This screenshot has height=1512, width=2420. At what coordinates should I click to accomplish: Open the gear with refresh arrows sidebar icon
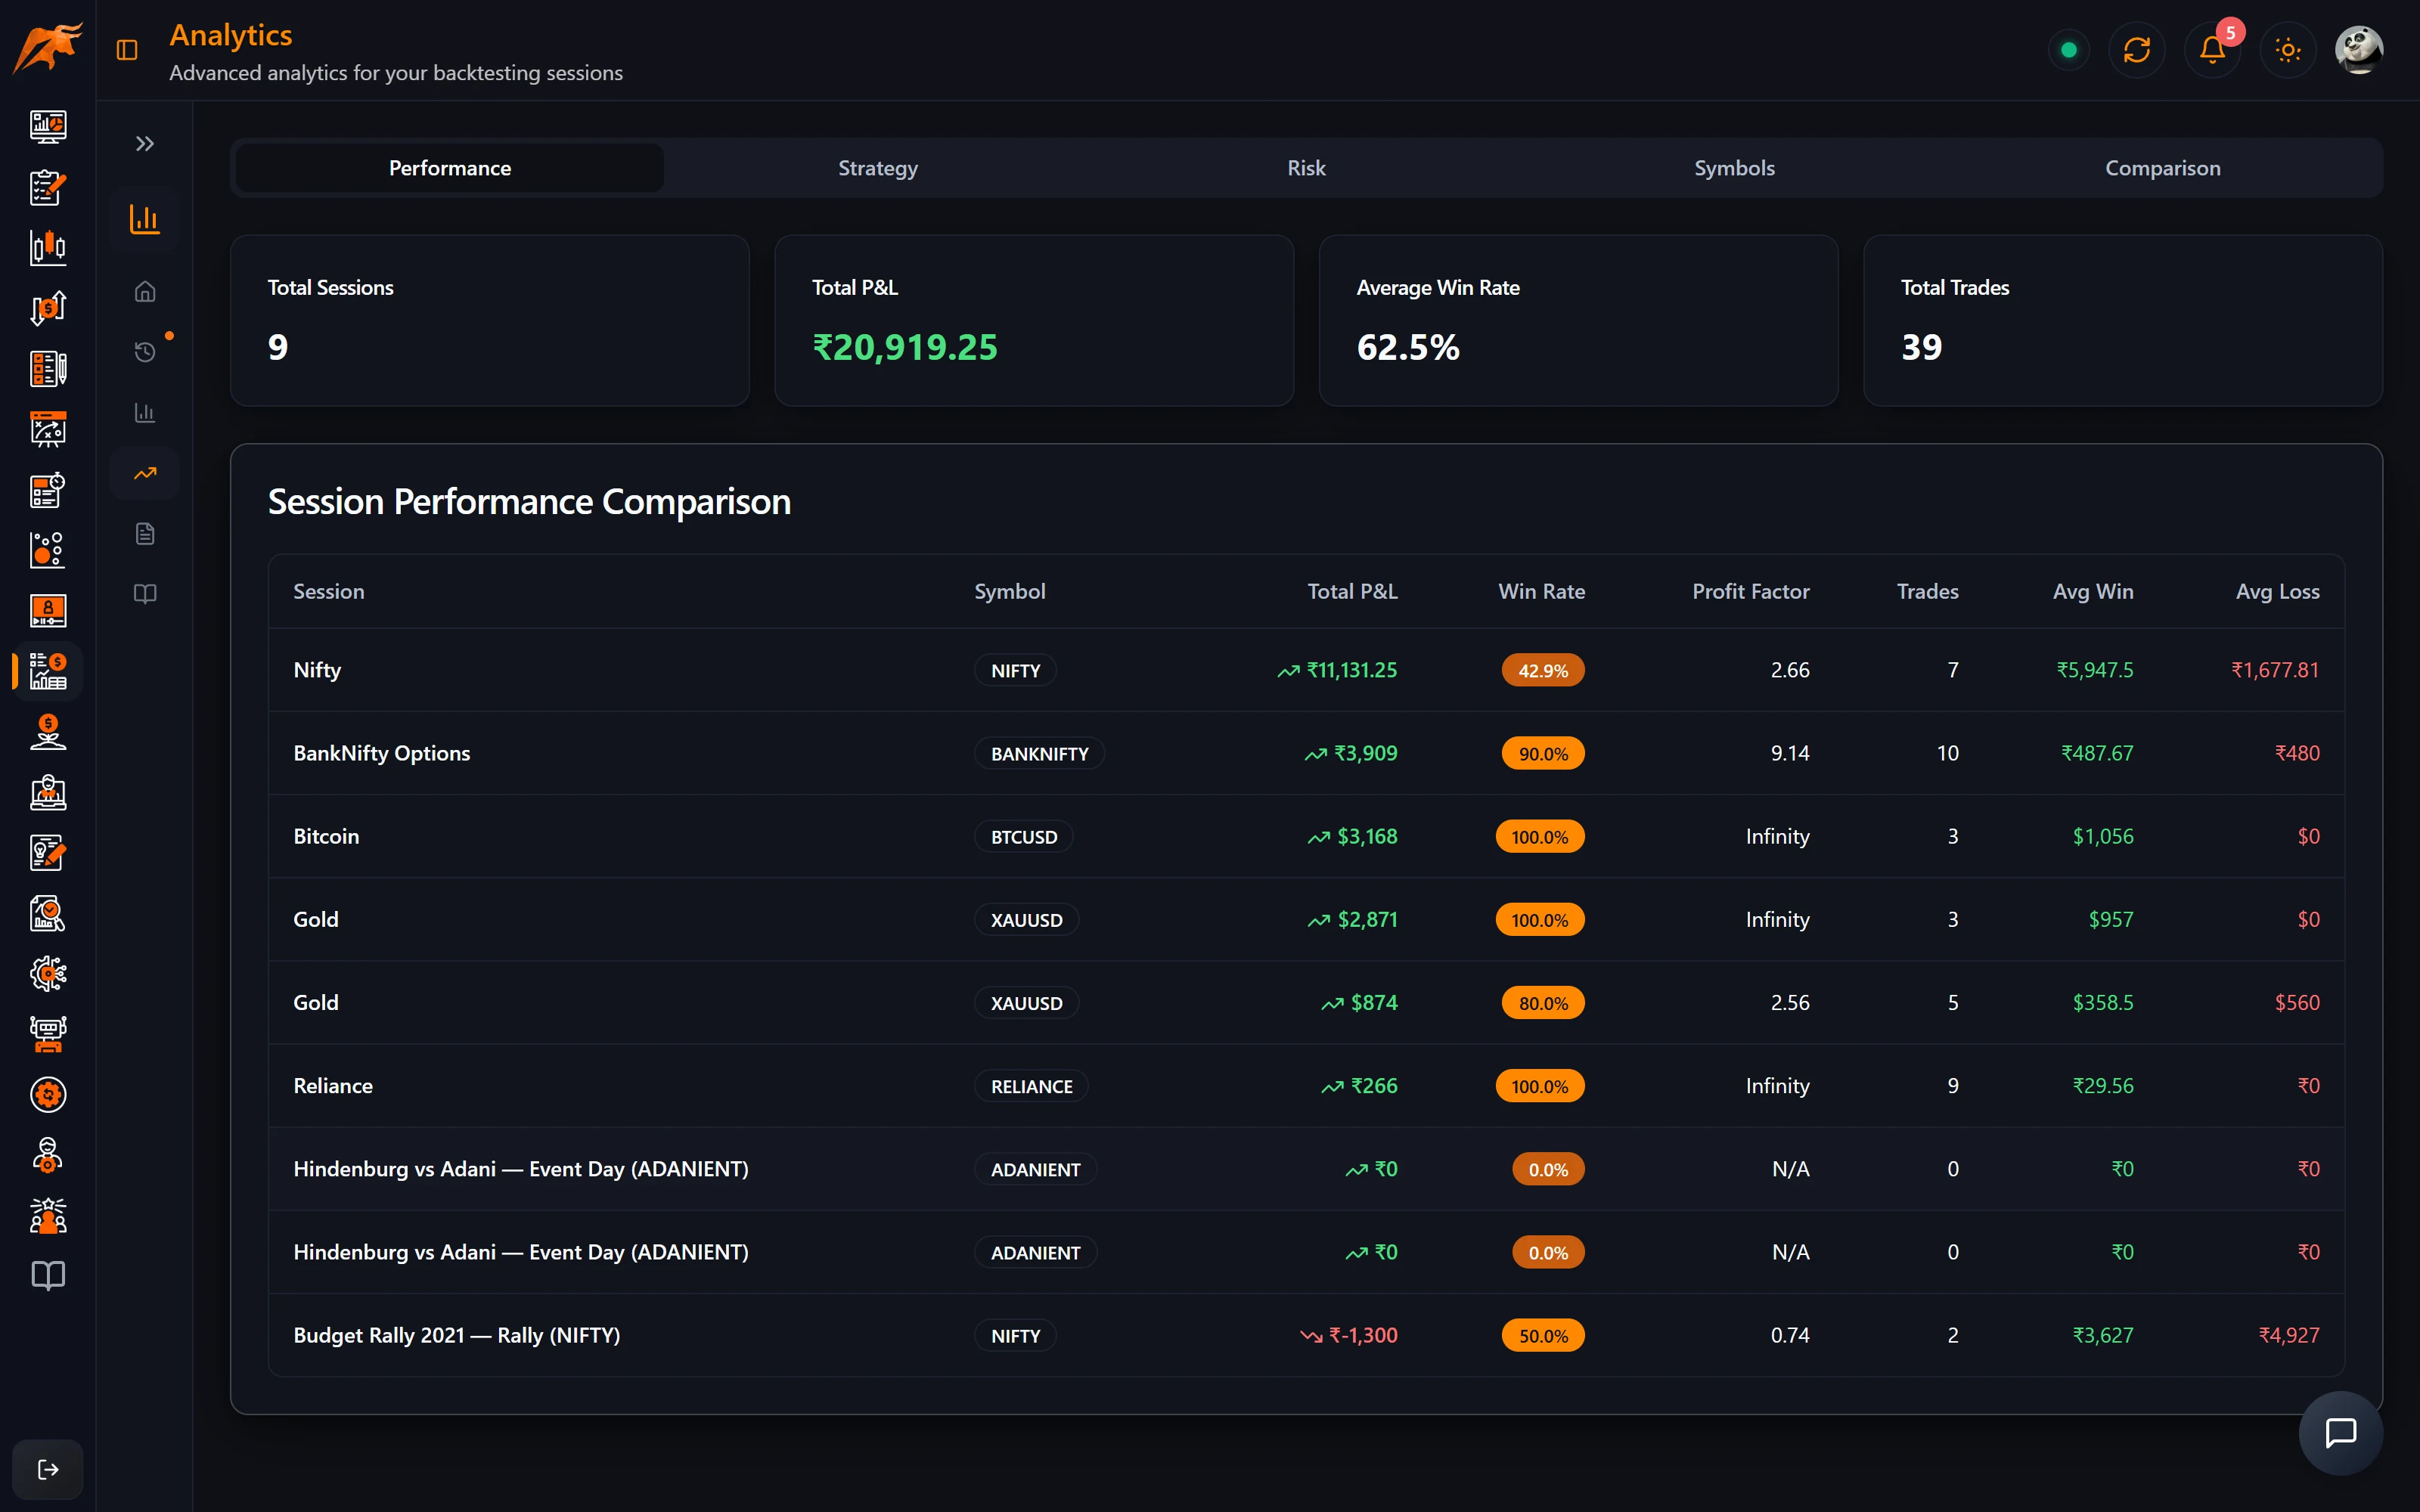coord(48,1095)
